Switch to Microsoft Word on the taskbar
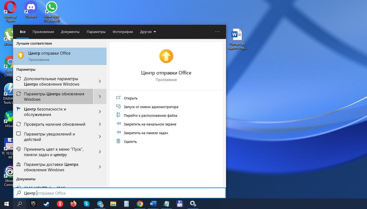Image resolution: width=367 pixels, height=209 pixels. pos(153,203)
